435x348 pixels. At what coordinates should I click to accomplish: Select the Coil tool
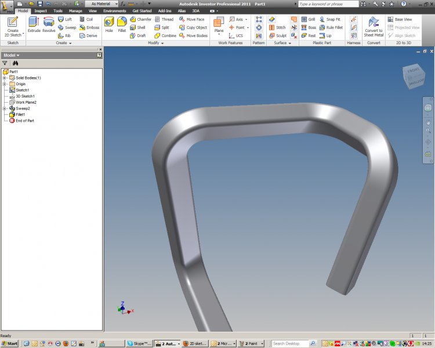86,19
